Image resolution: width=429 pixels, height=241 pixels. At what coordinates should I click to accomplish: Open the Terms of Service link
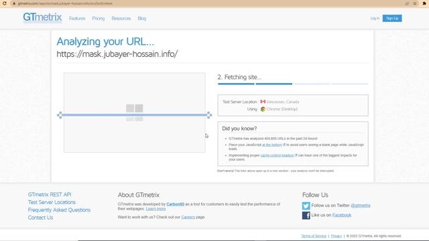coord(314,236)
